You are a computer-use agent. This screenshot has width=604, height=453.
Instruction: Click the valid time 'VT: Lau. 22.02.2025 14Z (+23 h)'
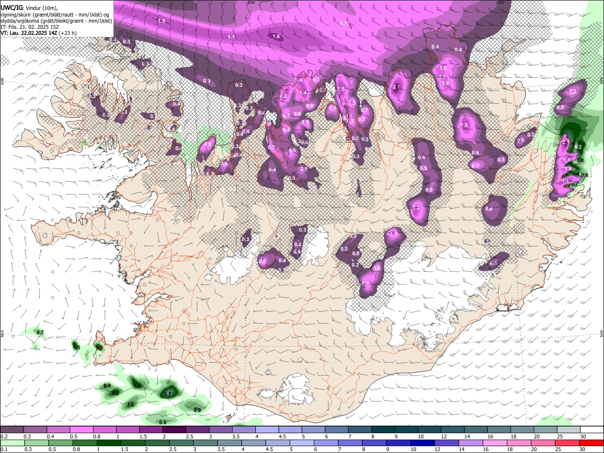point(38,33)
